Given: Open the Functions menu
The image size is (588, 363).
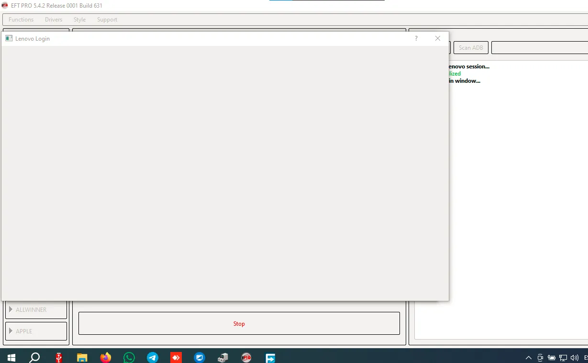Looking at the screenshot, I should (x=21, y=20).
